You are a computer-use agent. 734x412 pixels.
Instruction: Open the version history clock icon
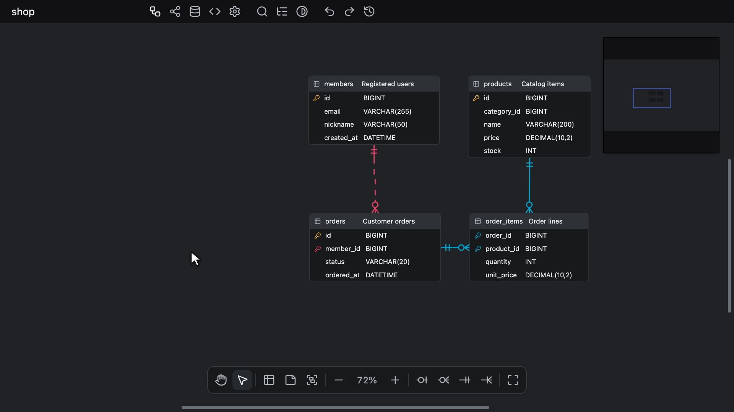[369, 11]
